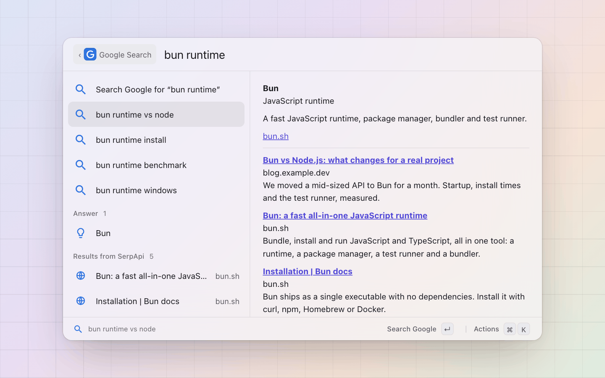Click the bold "Bun" heading in the detail pane
This screenshot has height=378, width=605.
tap(271, 88)
